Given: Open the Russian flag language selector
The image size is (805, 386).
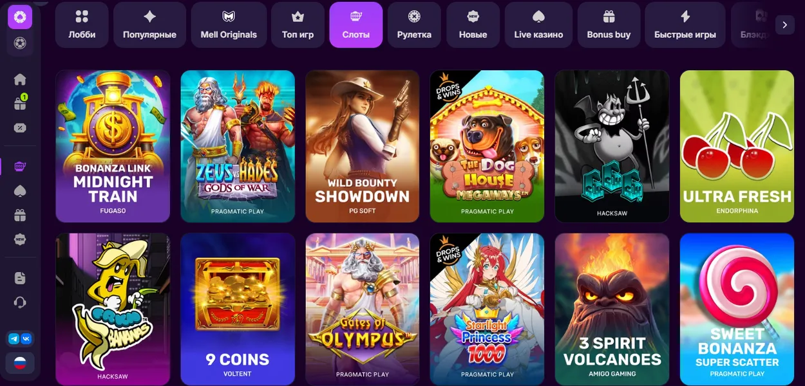Looking at the screenshot, I should [x=20, y=363].
